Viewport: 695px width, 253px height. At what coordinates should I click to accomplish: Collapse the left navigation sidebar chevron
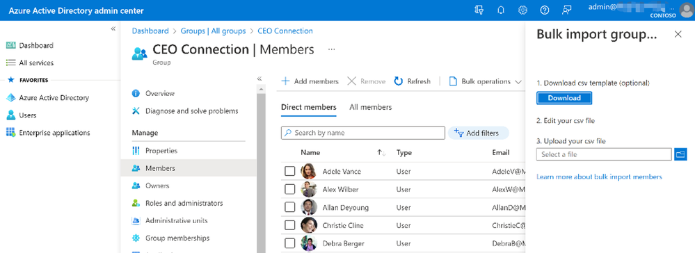pos(113,28)
